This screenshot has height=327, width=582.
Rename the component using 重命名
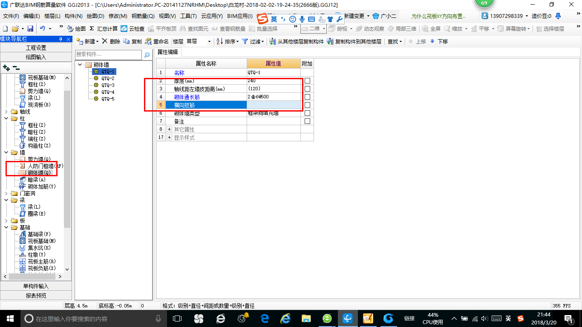tap(157, 41)
